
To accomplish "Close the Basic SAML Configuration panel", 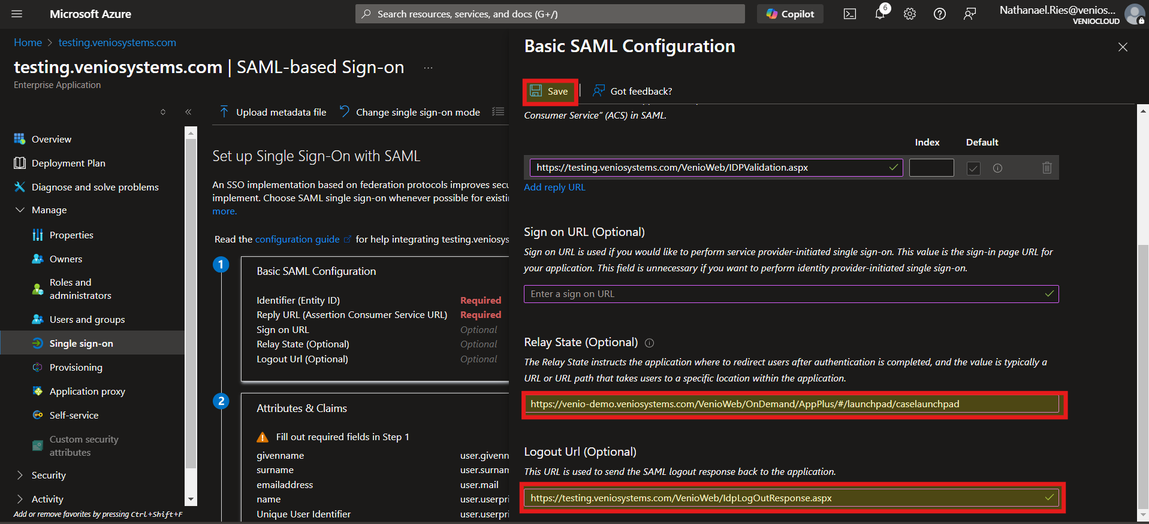I will (1123, 47).
